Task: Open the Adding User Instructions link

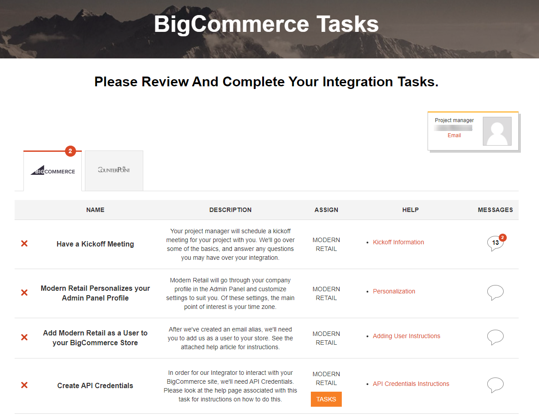Action: click(x=406, y=336)
